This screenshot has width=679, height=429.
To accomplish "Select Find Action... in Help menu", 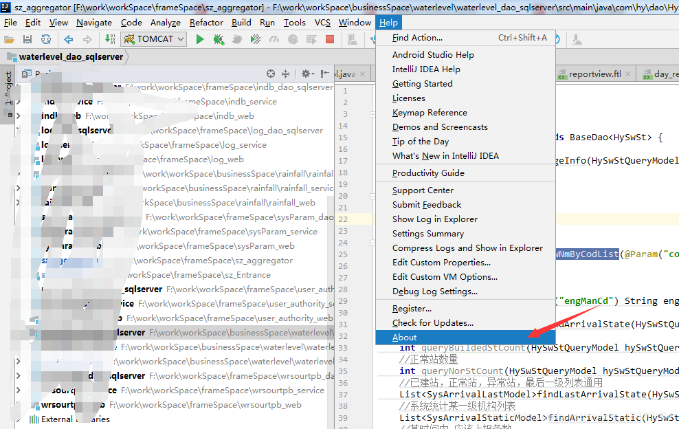I will tap(465, 38).
